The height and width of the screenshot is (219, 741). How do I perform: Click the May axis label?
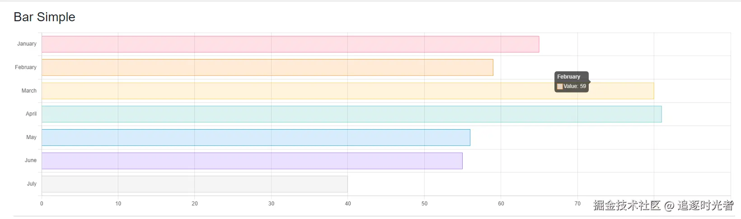point(31,137)
